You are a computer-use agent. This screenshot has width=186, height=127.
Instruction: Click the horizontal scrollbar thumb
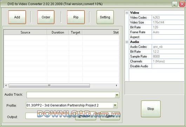[x=49, y=85]
